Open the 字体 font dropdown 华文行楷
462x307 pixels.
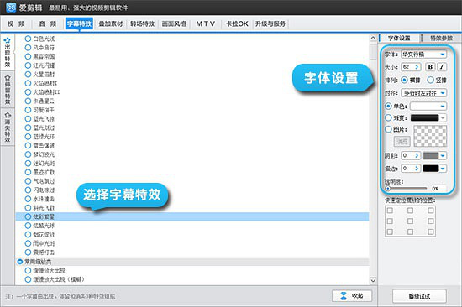tap(423, 55)
